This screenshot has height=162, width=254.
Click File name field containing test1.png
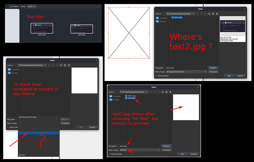tap(186, 68)
